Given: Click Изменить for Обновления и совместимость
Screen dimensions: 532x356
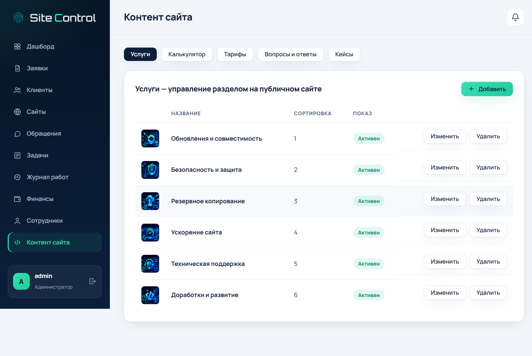Looking at the screenshot, I should click(x=445, y=136).
